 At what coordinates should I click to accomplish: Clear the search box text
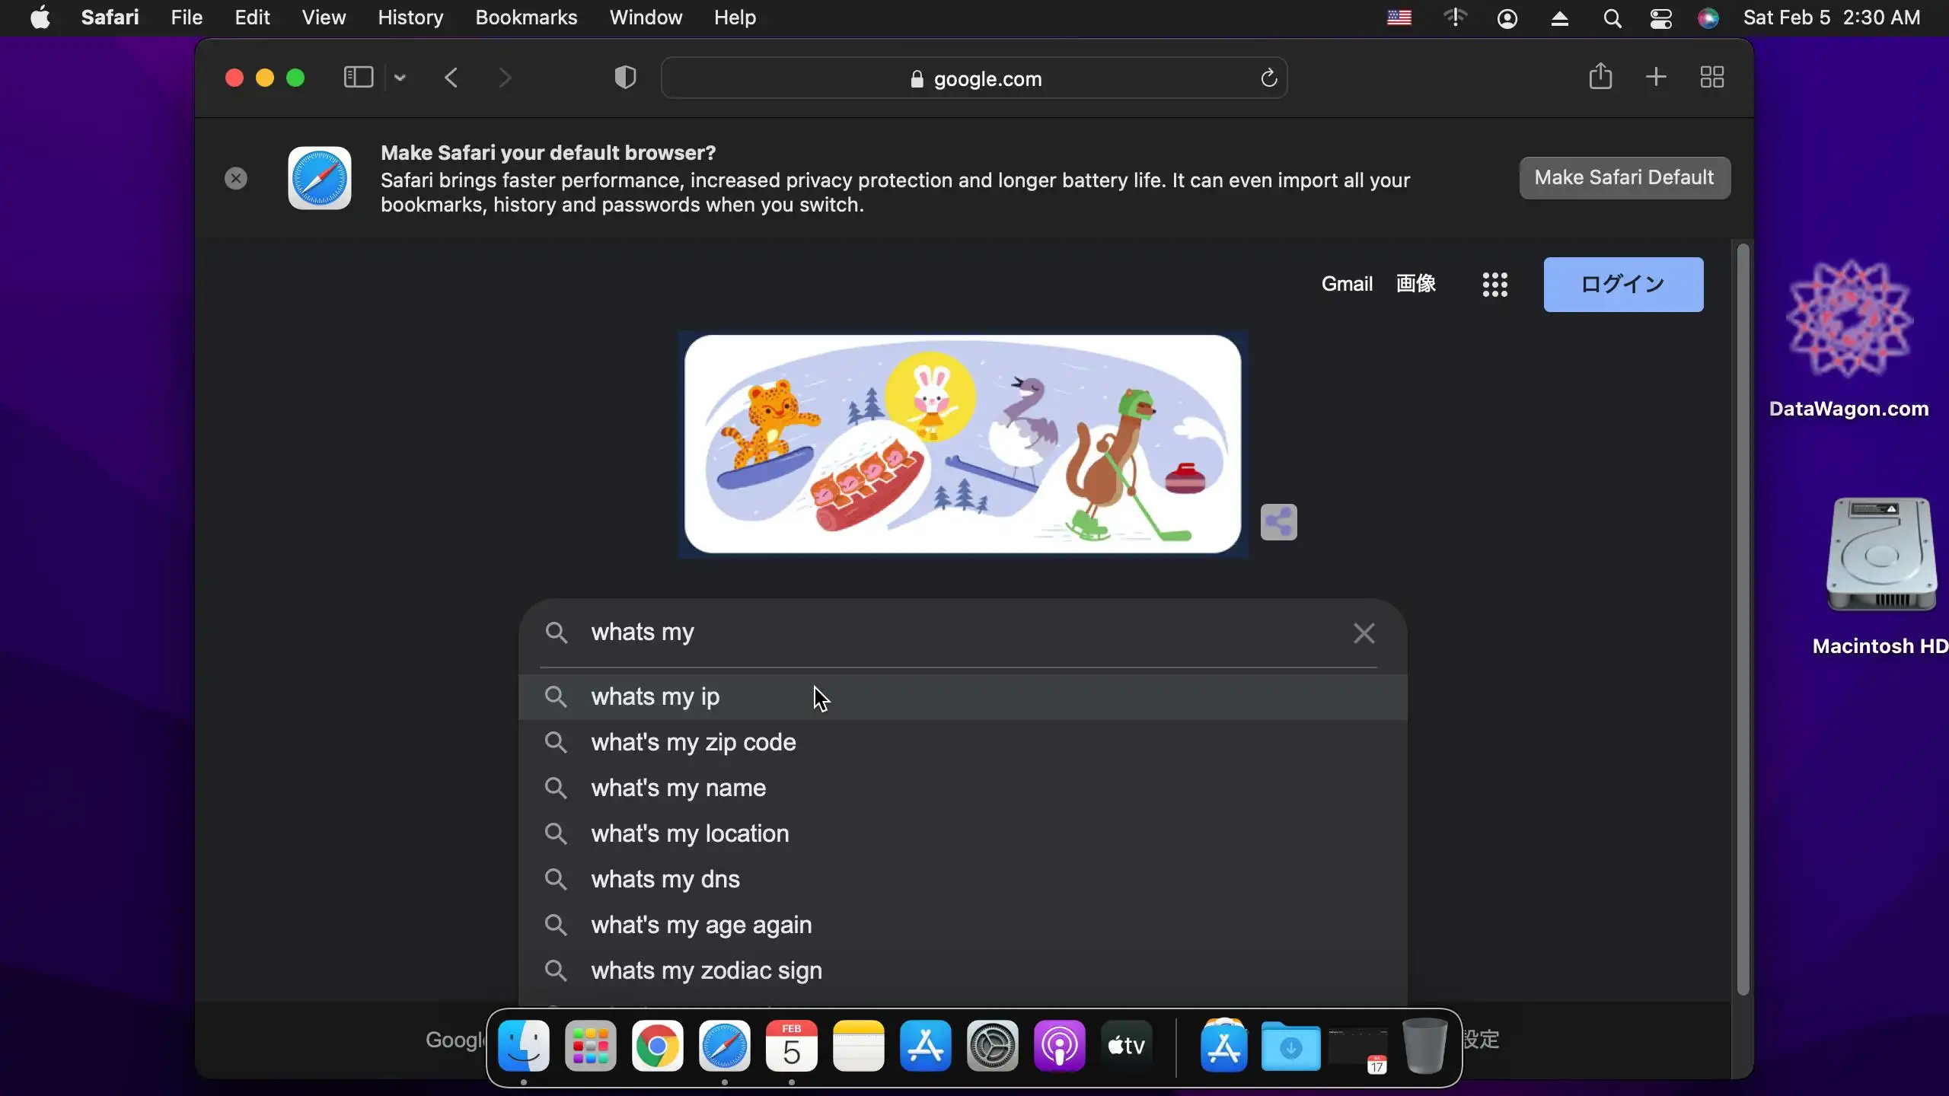pyautogui.click(x=1364, y=633)
